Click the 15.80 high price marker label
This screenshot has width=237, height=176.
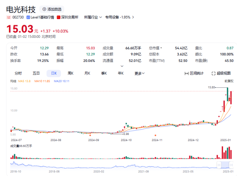pos(211,87)
